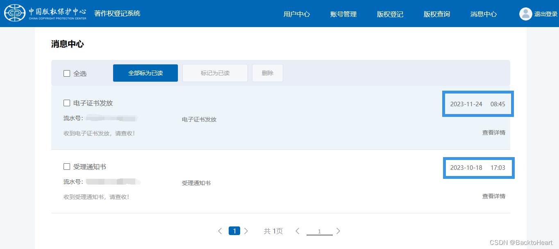Click the page jump input field
This screenshot has height=249, width=559.
[x=320, y=231]
